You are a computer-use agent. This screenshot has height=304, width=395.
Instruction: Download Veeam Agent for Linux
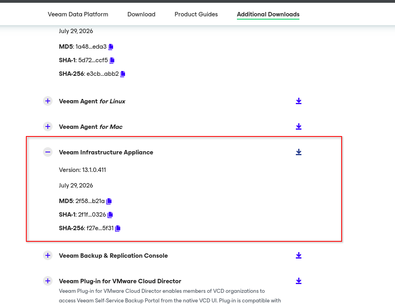(299, 101)
